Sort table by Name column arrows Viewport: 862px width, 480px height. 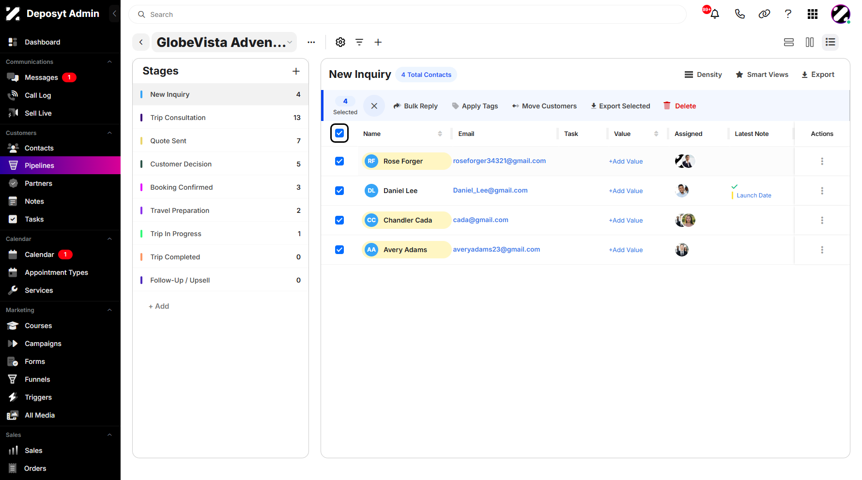tap(440, 134)
